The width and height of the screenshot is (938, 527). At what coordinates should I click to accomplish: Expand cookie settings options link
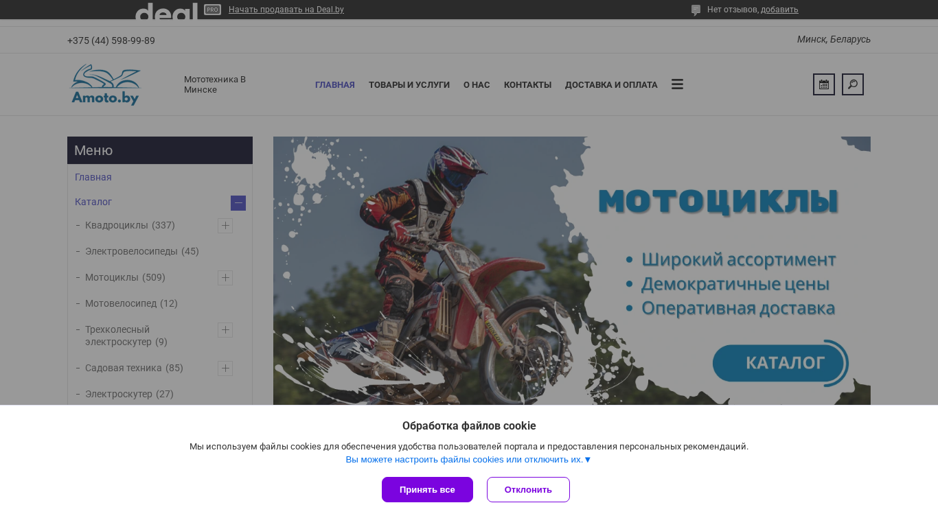(x=468, y=460)
